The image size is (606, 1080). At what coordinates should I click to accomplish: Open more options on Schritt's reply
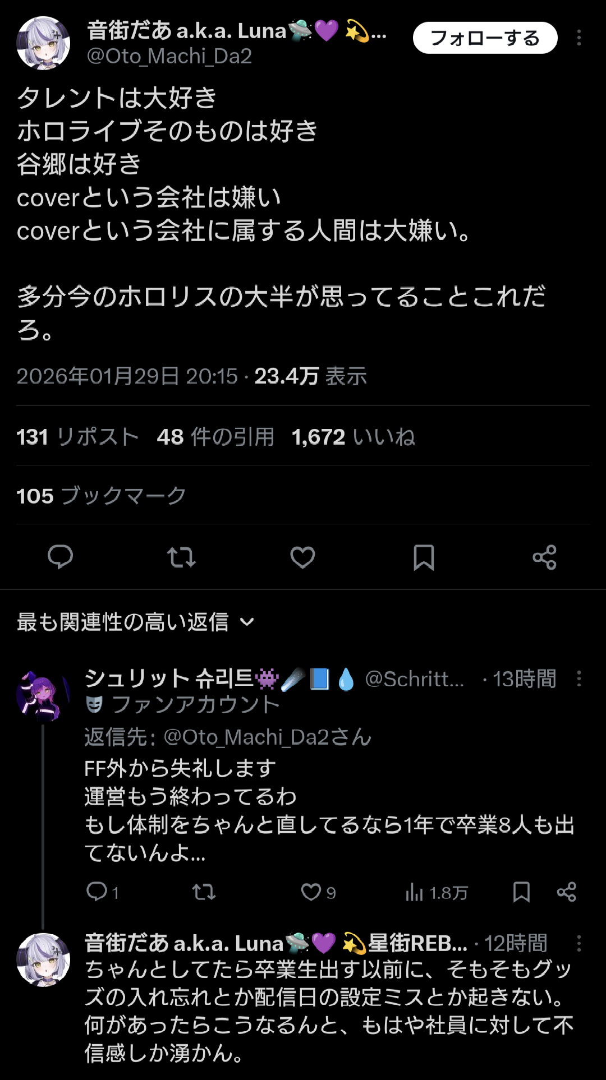point(579,679)
